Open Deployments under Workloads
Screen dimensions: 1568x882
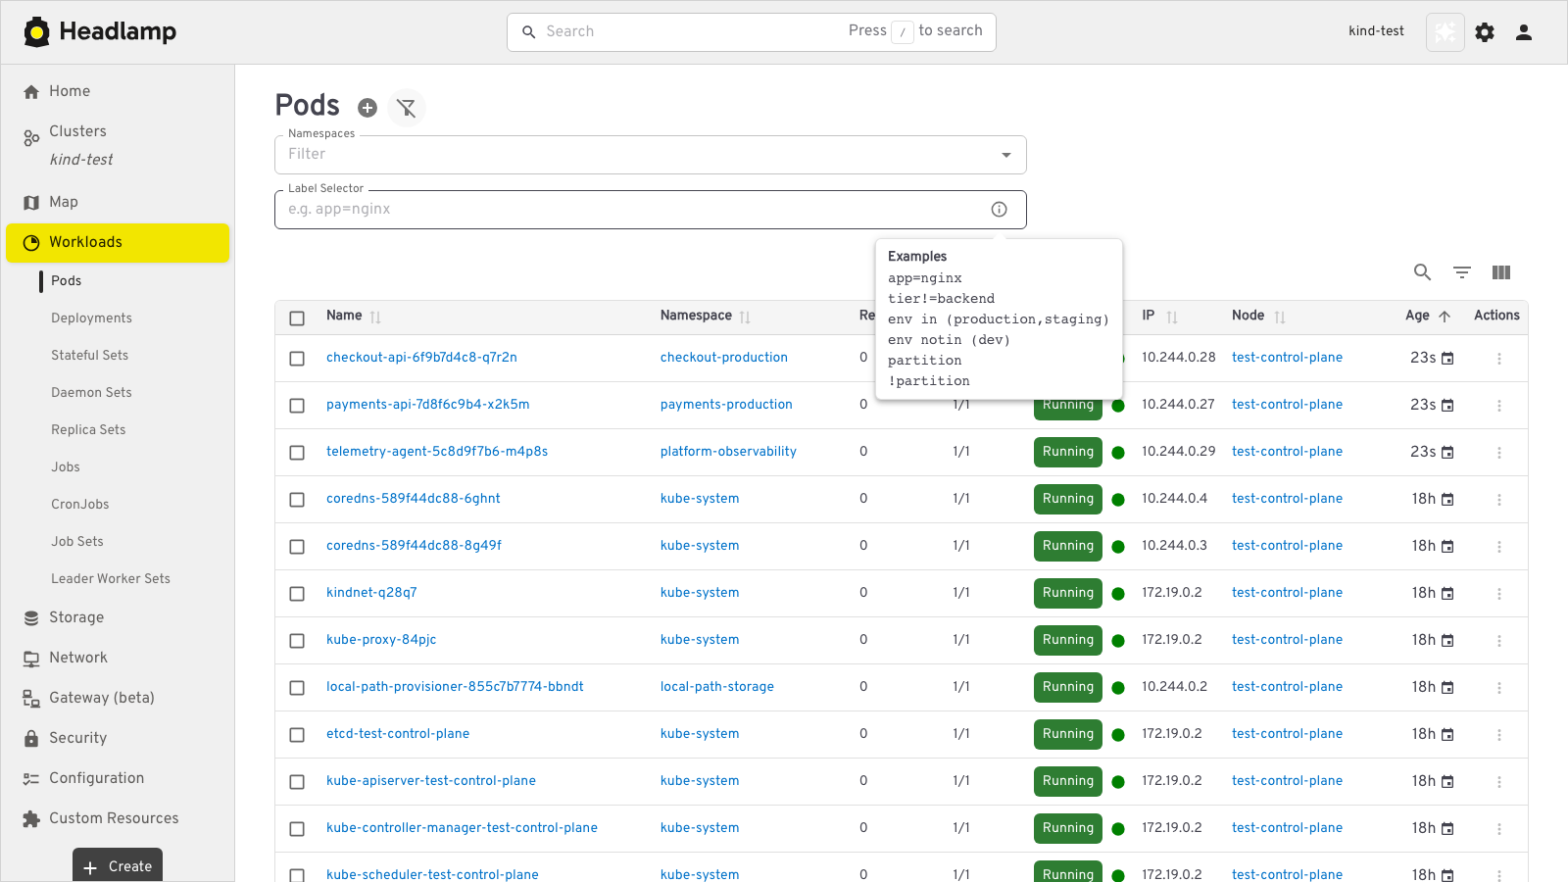pos(91,318)
